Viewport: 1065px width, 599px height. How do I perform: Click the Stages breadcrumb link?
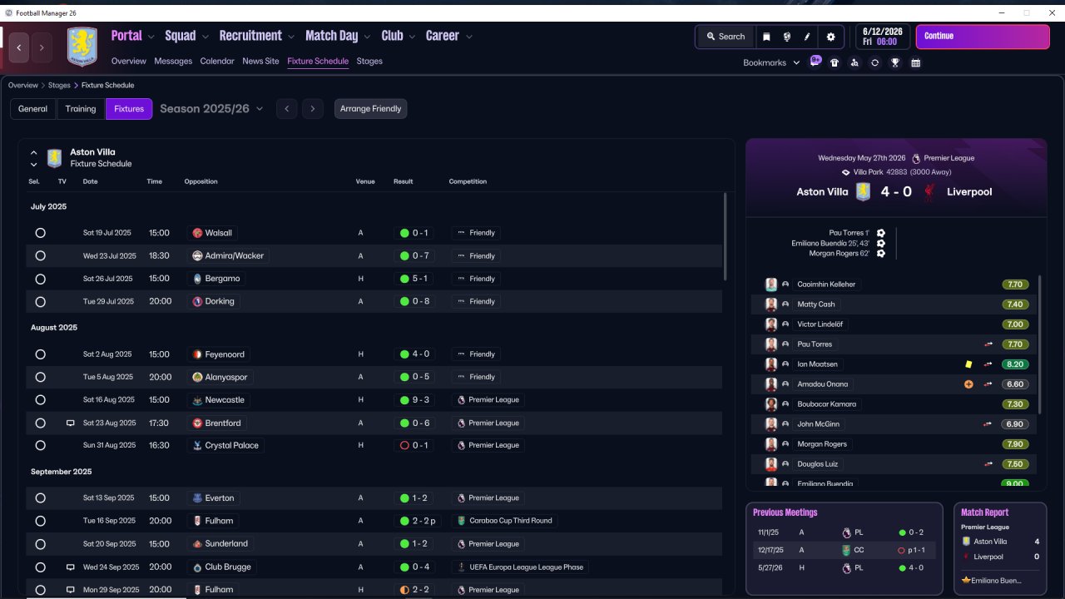click(x=59, y=86)
